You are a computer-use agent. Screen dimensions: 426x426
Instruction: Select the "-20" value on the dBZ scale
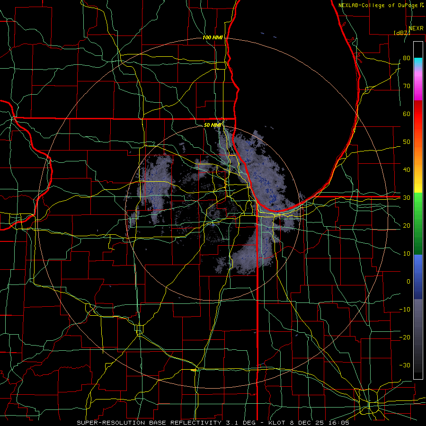point(405,337)
